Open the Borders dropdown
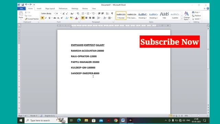The image size is (220, 124). [x=111, y=18]
